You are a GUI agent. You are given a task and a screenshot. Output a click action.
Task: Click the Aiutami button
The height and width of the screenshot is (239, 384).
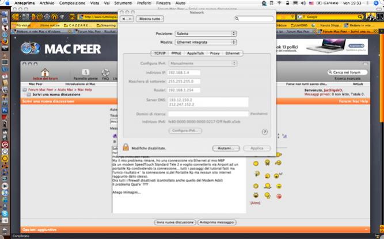click(x=226, y=148)
